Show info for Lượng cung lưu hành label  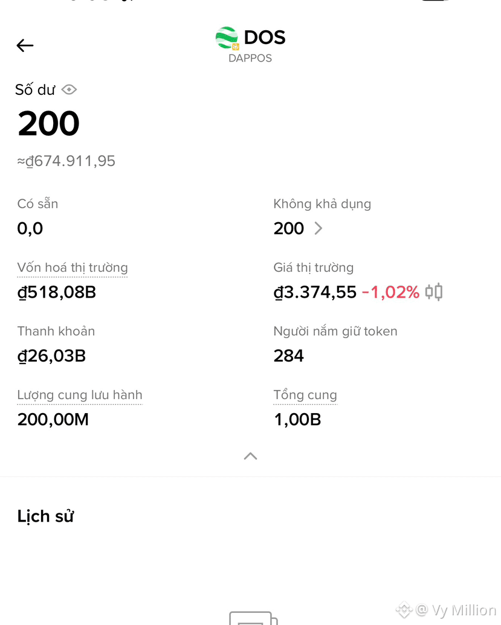coord(80,395)
